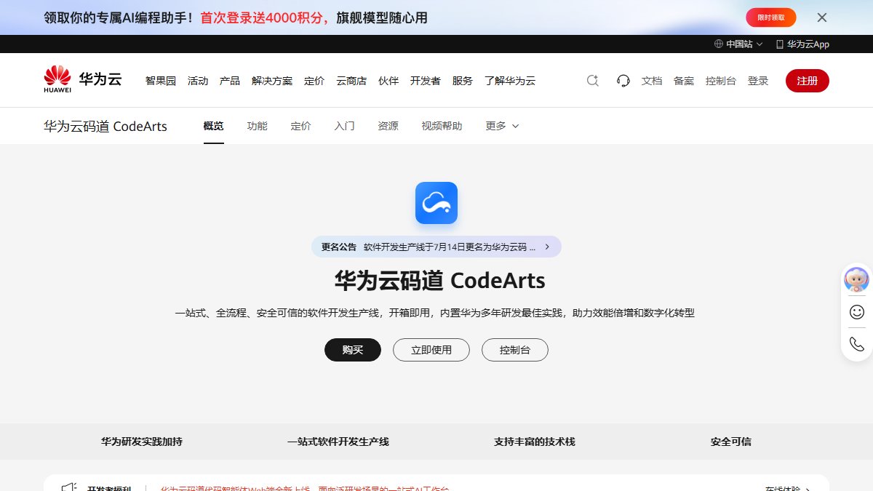Click the megaphone icon in announcement bar
Viewport: 873px width, 491px height.
tap(69, 487)
